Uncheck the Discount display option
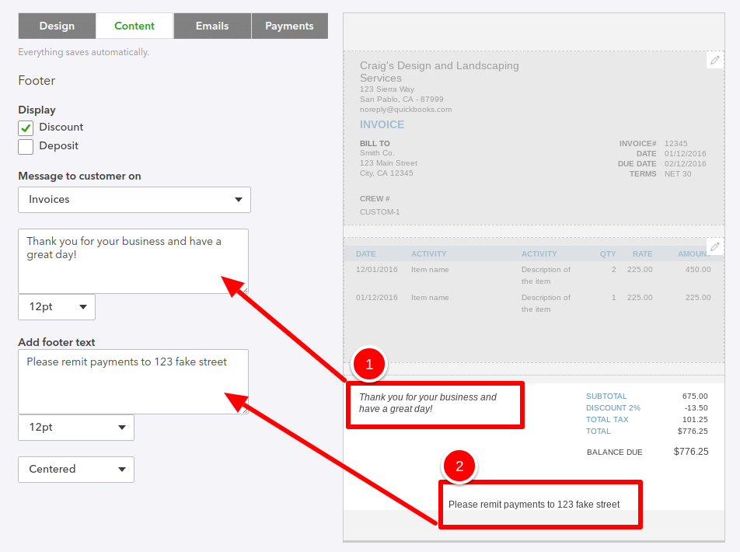 click(24, 127)
